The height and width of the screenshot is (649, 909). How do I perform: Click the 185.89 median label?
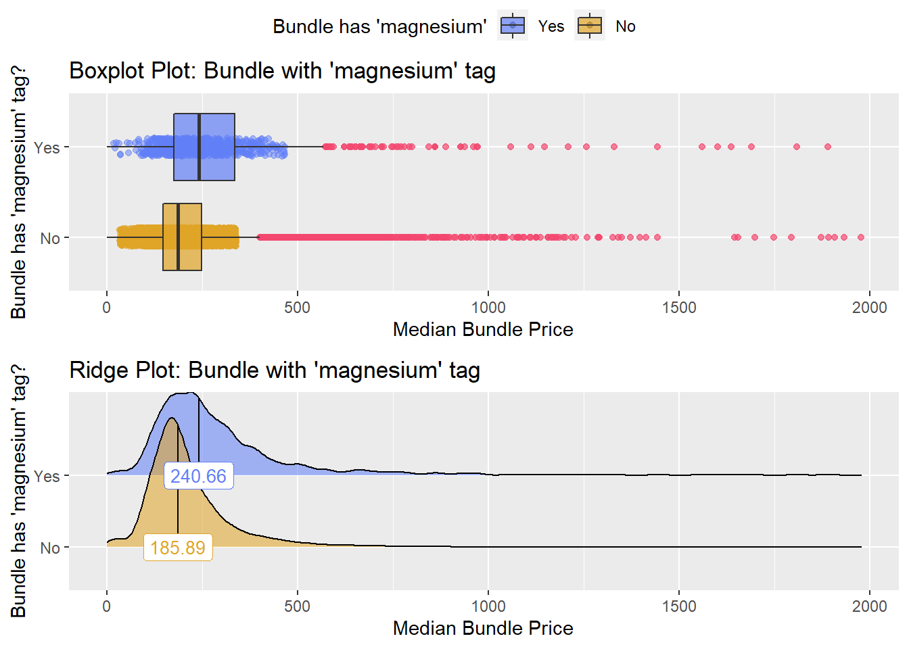(178, 548)
